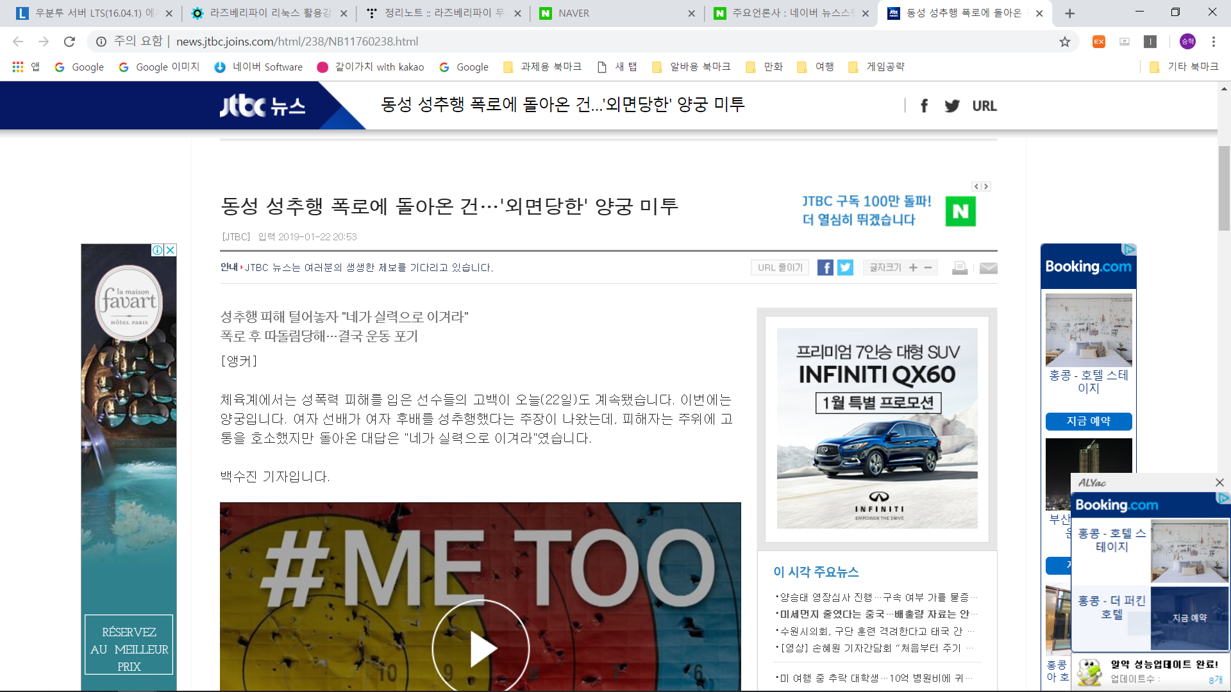Email the article with the envelope icon
1231x692 pixels.
point(988,268)
